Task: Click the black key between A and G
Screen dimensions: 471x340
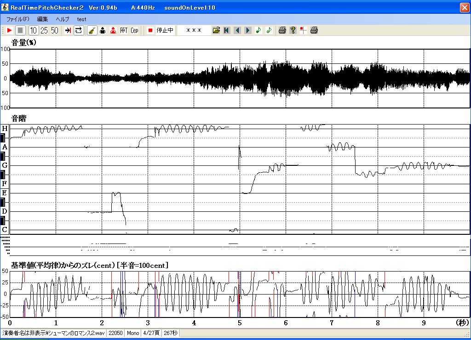Action: click(3, 156)
